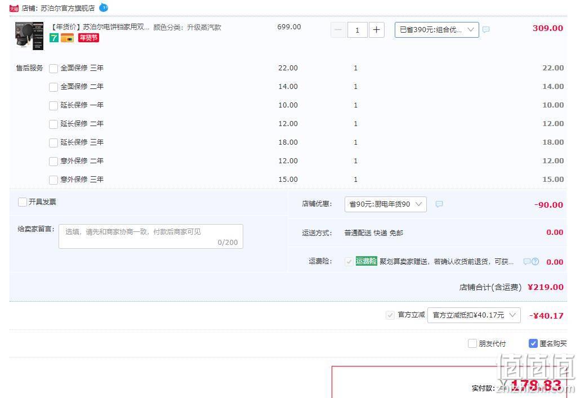
Task: Click the comment icon on the 运费险 row
Action: point(527,262)
